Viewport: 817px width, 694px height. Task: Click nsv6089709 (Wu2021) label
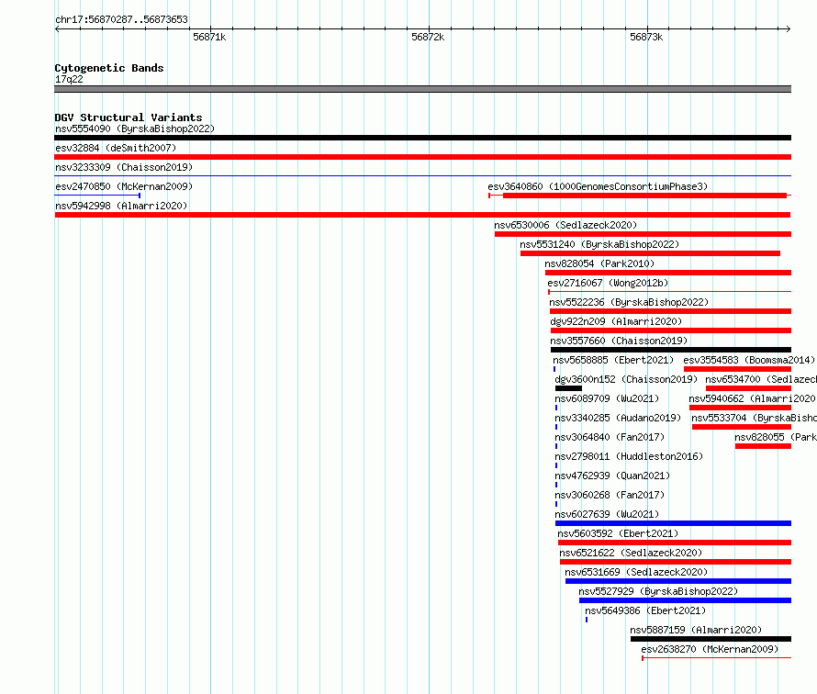(x=607, y=398)
